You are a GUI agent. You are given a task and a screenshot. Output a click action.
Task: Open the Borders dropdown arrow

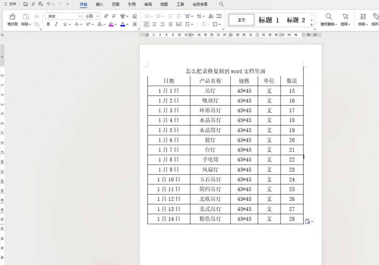click(x=220, y=24)
